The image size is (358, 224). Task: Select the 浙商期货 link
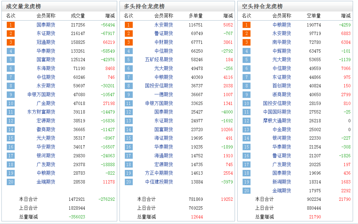(282, 95)
